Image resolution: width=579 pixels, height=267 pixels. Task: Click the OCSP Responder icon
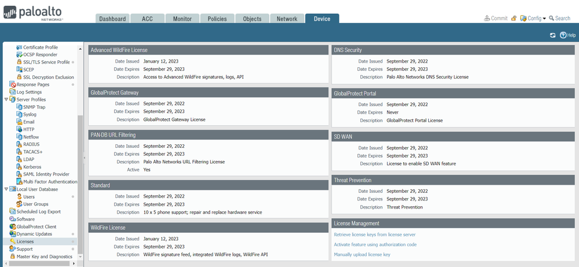20,54
